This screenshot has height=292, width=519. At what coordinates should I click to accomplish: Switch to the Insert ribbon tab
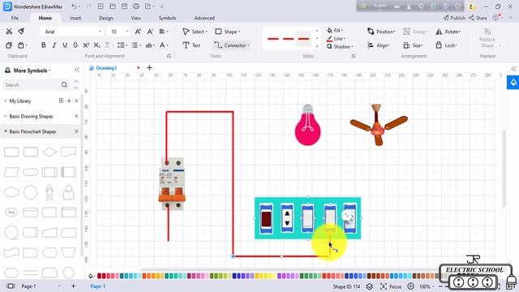[x=75, y=18]
